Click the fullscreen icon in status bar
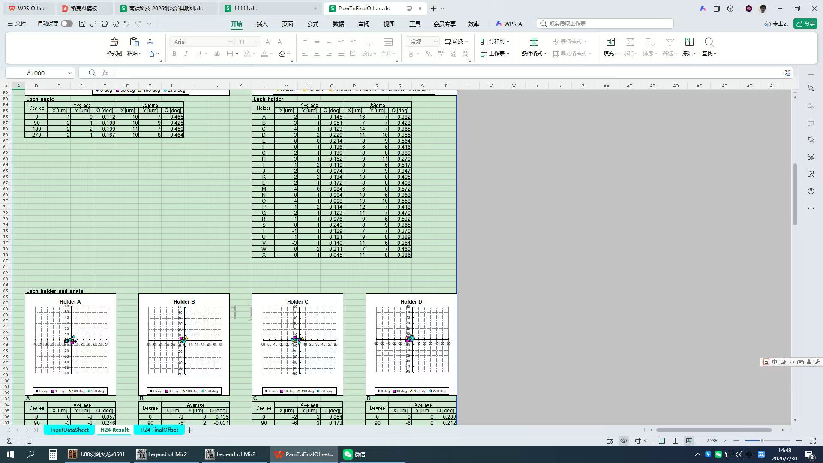 (x=812, y=441)
